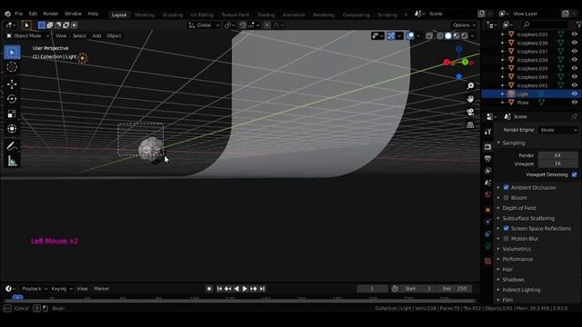Screen dimensions: 582x327
Task: Disable Viewport Denoising checkbox
Action: (575, 174)
